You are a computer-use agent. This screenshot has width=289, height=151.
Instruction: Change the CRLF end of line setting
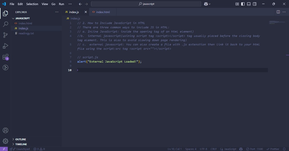[x=214, y=149]
